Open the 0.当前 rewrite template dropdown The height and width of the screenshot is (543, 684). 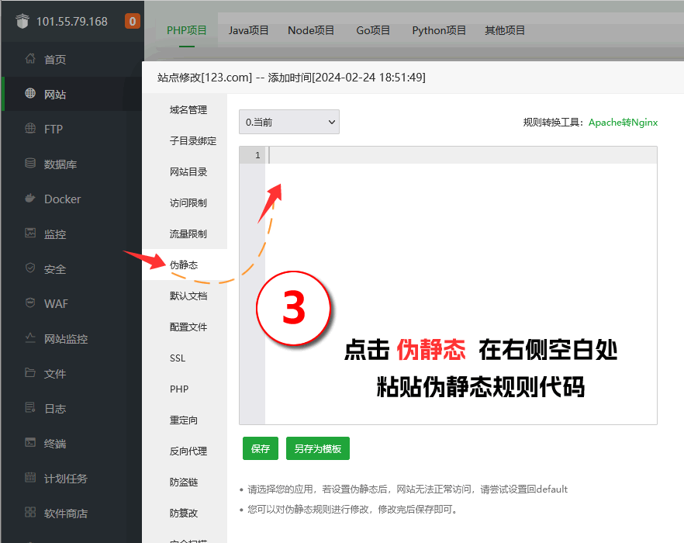click(288, 122)
